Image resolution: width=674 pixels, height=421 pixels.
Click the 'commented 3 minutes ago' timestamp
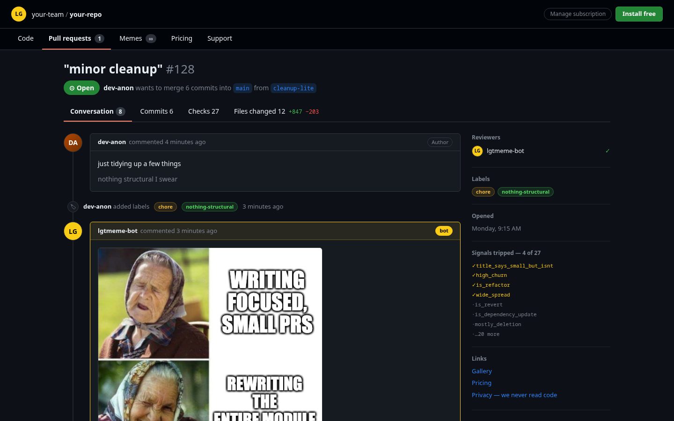tap(179, 231)
